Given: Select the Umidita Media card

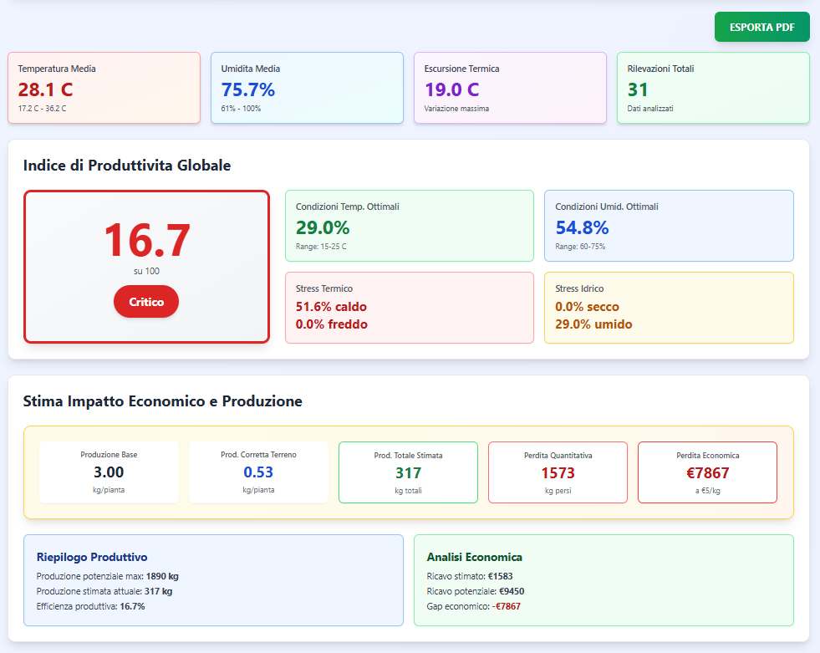Looking at the screenshot, I should (x=307, y=88).
